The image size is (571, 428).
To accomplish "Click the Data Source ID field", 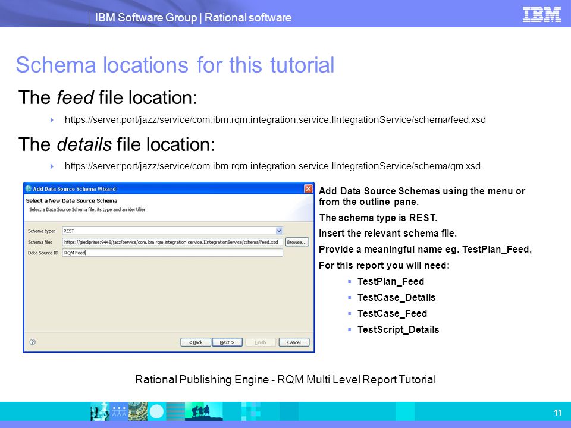I will click(x=172, y=253).
